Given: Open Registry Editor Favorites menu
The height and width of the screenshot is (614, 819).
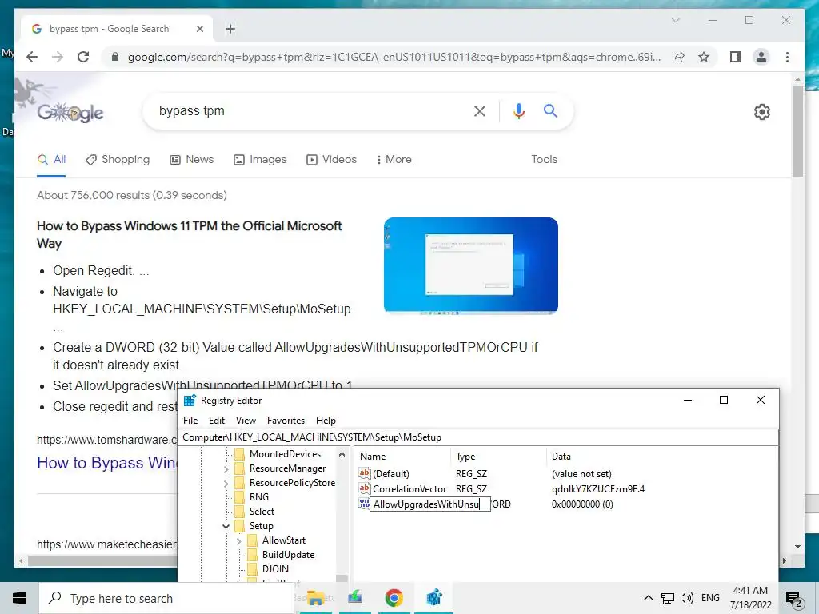Looking at the screenshot, I should (286, 421).
